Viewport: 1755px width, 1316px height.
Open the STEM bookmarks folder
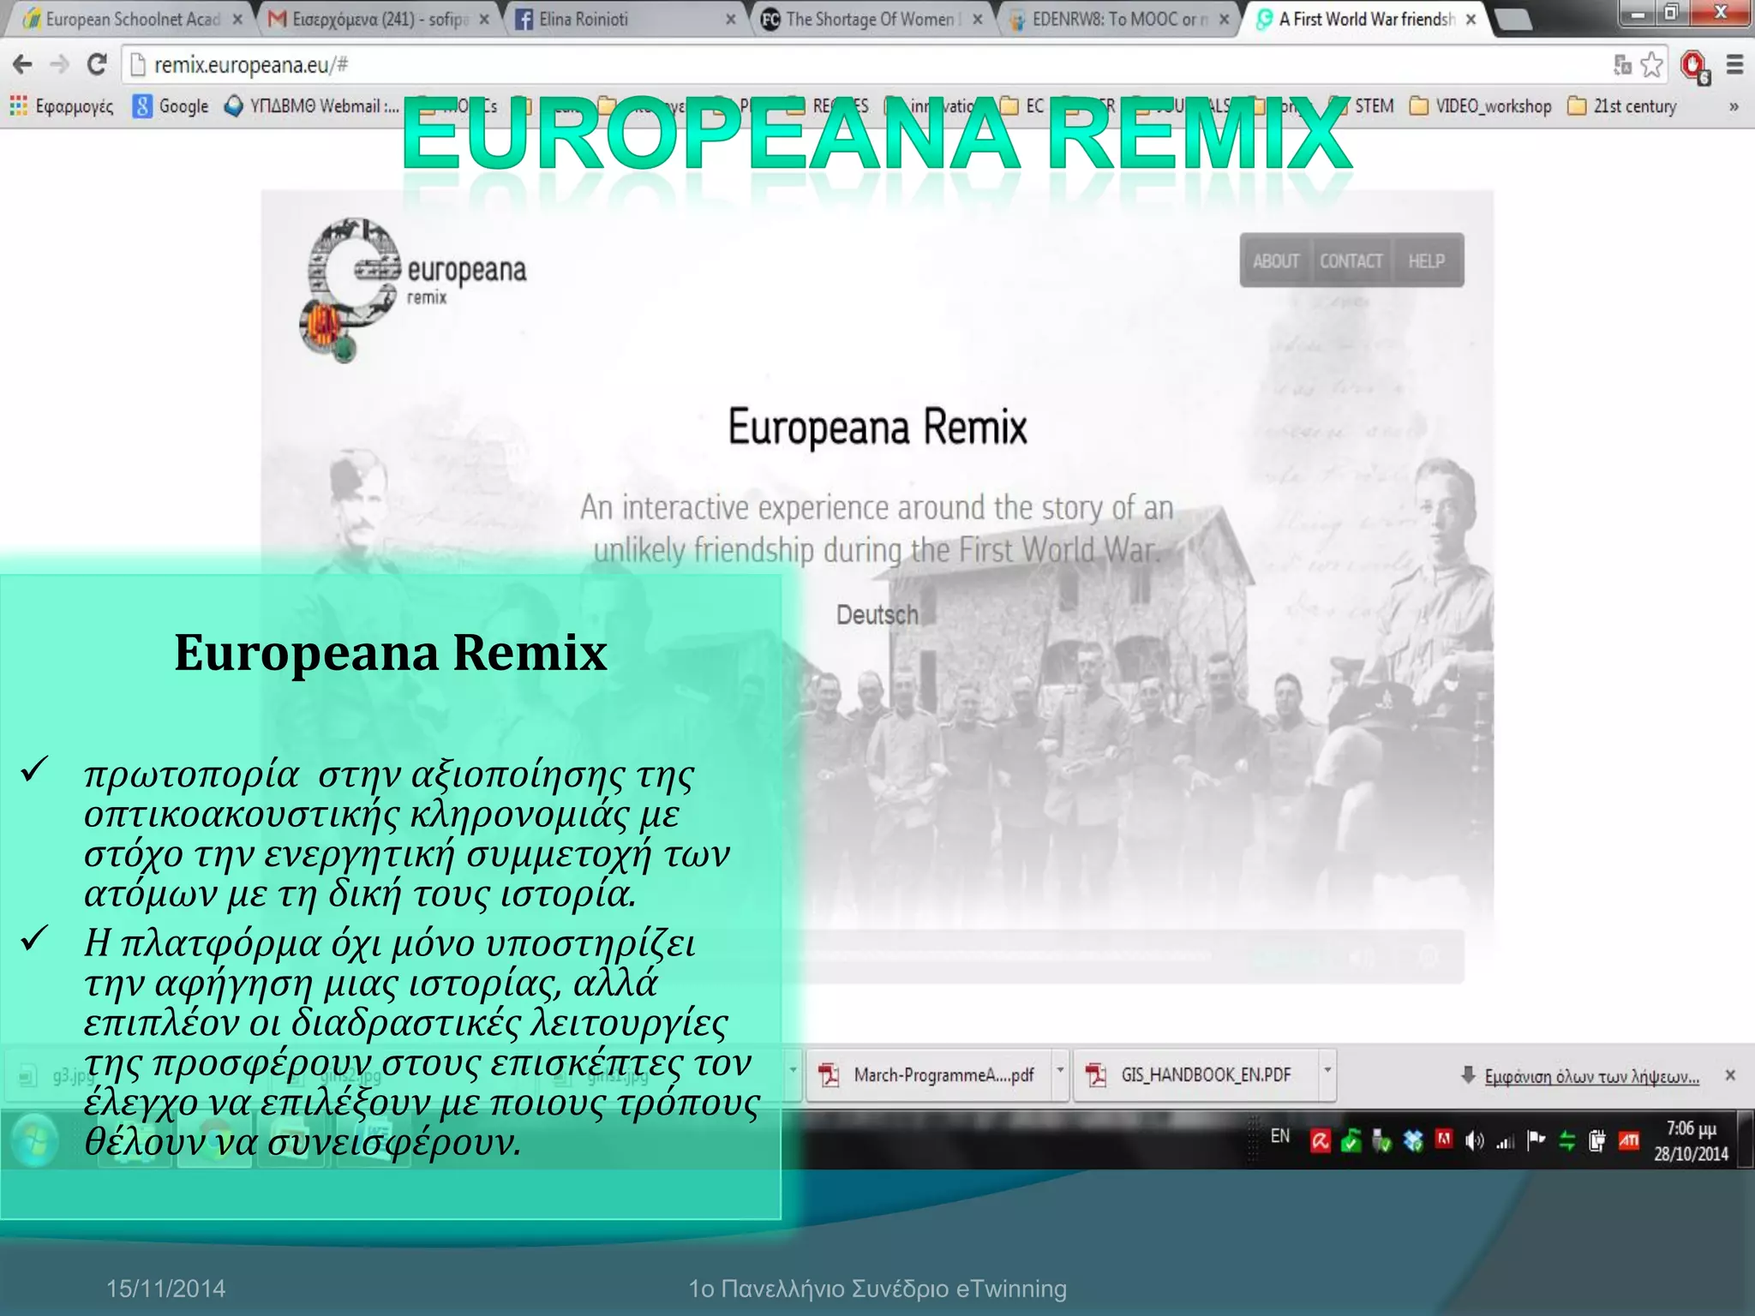tap(1360, 106)
